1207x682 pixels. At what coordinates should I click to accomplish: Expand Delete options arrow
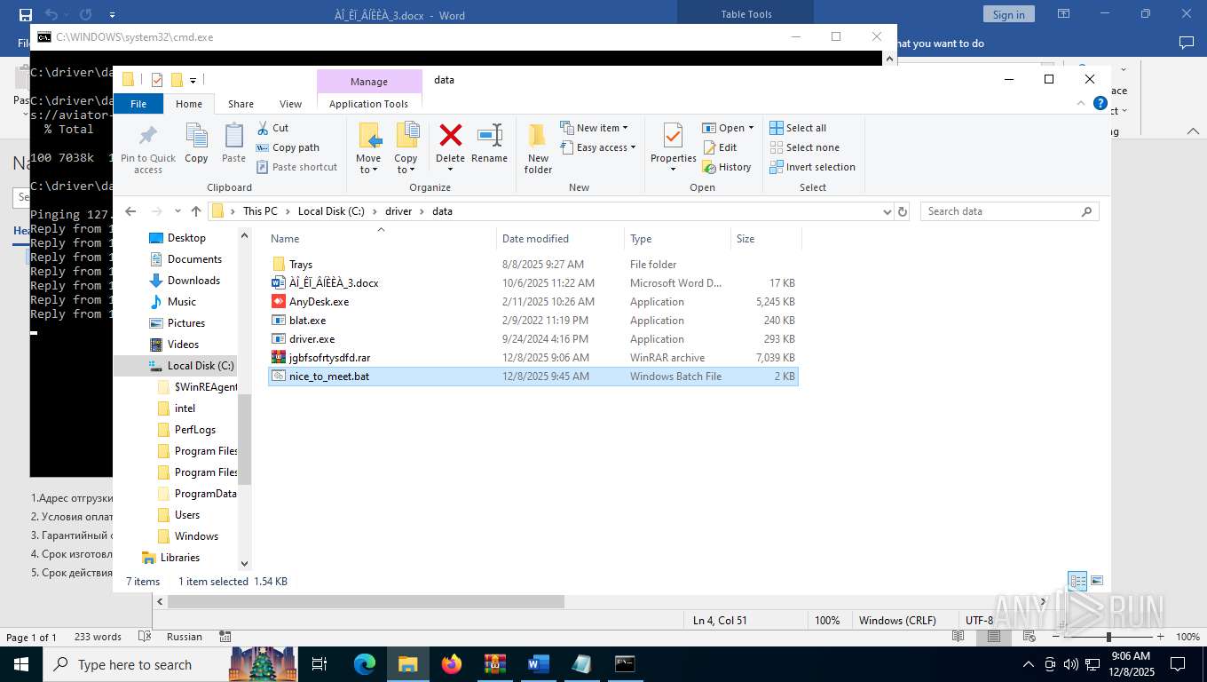point(450,170)
